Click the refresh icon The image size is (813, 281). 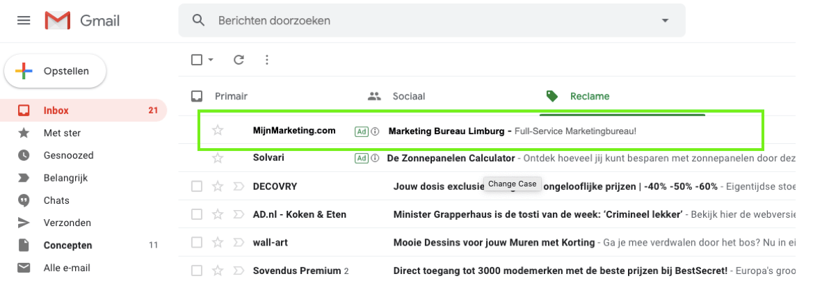[x=239, y=60]
